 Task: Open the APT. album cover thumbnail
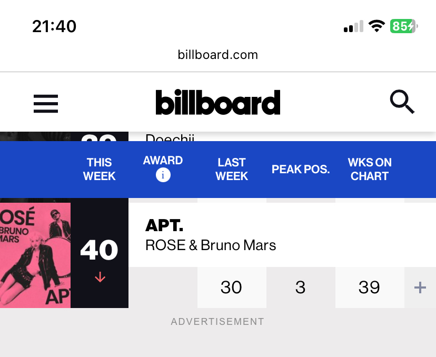(x=35, y=255)
